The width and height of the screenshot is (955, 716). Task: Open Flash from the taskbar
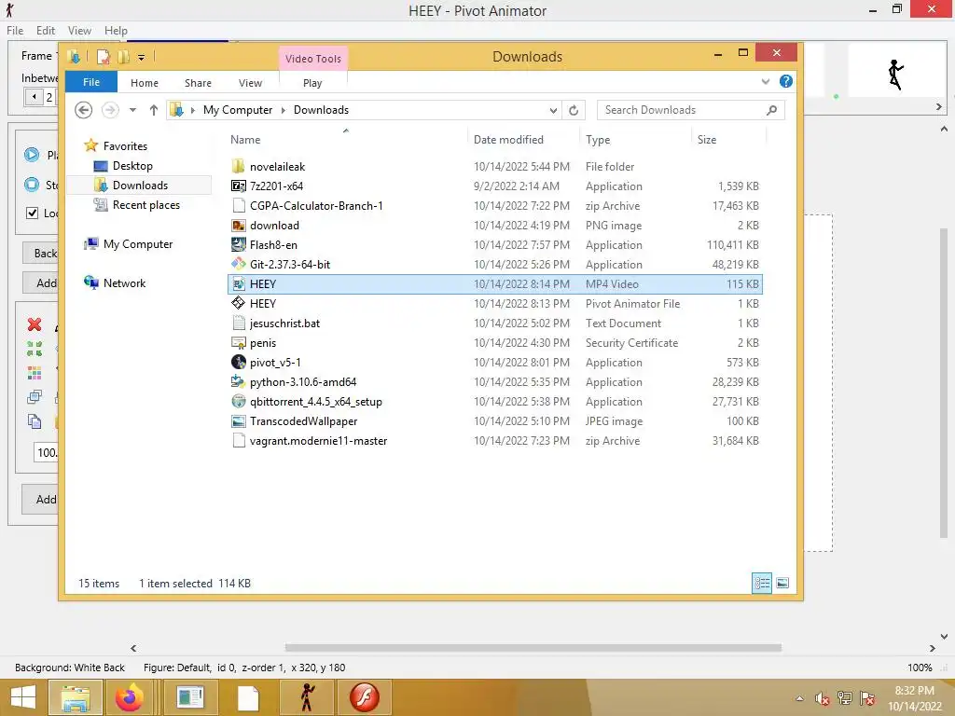365,697
